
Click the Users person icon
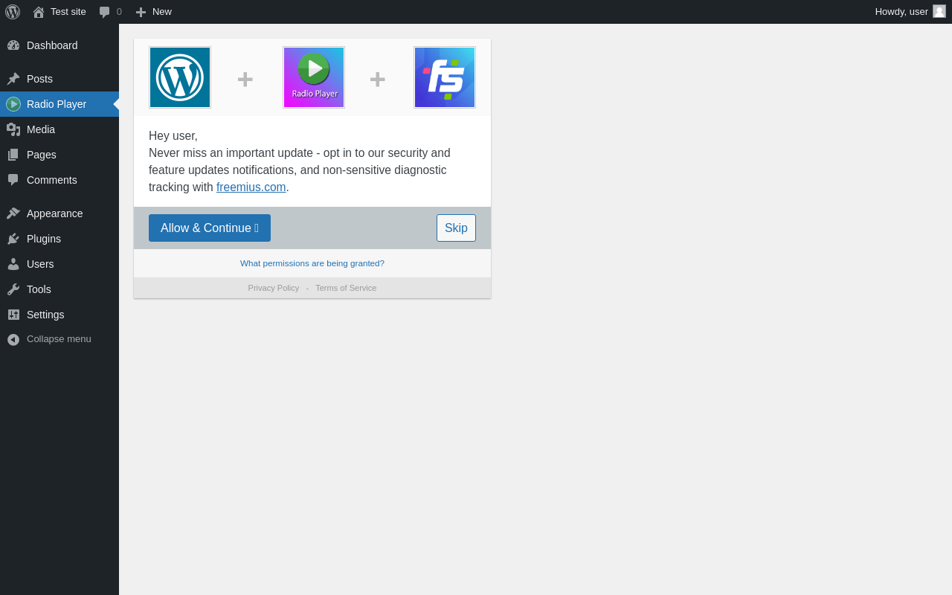point(13,264)
